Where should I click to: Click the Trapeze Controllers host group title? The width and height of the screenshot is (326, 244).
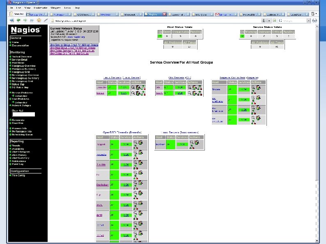[239, 78]
